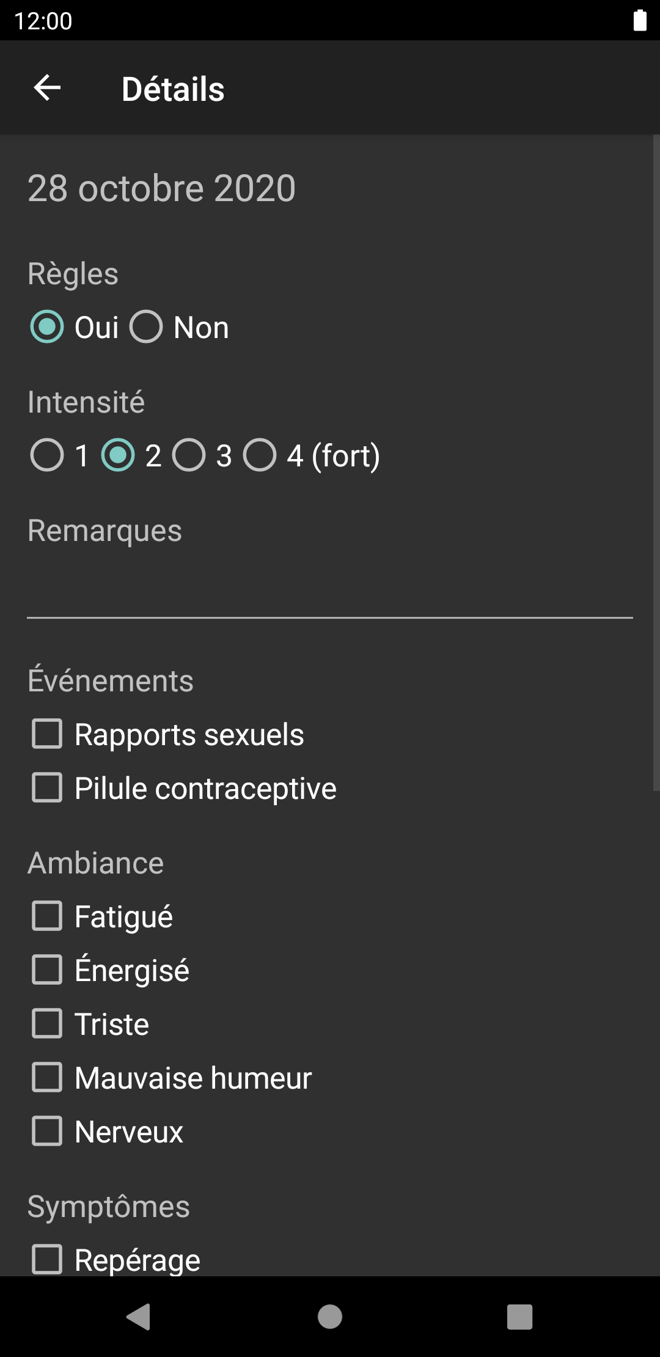Tap Android back navigation triangle
This screenshot has height=1357, width=660.
tap(139, 1317)
